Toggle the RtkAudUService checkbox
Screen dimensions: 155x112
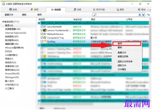pos(42,34)
